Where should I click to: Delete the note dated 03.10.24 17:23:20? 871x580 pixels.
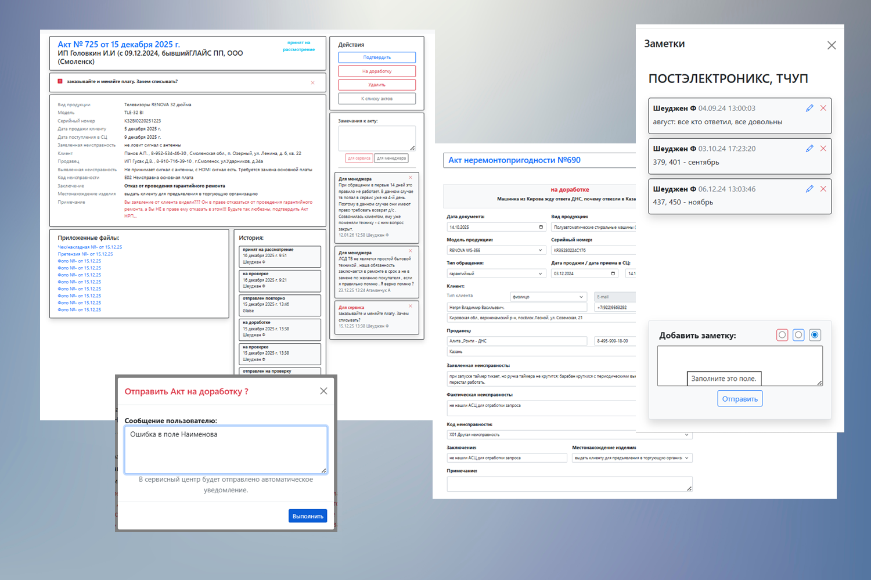point(823,148)
